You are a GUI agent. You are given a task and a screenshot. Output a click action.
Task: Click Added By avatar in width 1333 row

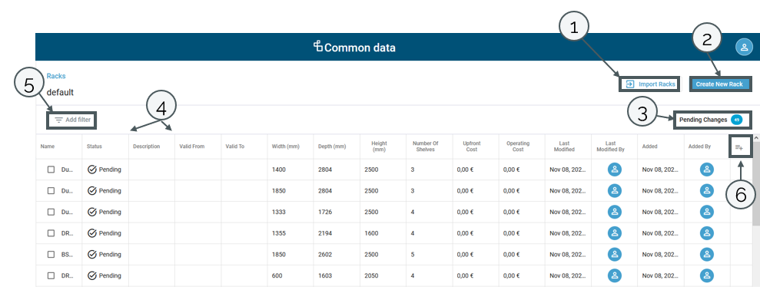pos(707,212)
